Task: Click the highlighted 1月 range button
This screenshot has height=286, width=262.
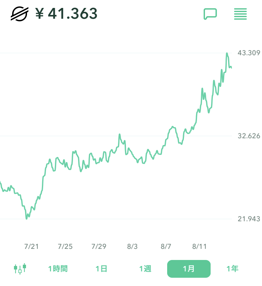Action: 189,269
